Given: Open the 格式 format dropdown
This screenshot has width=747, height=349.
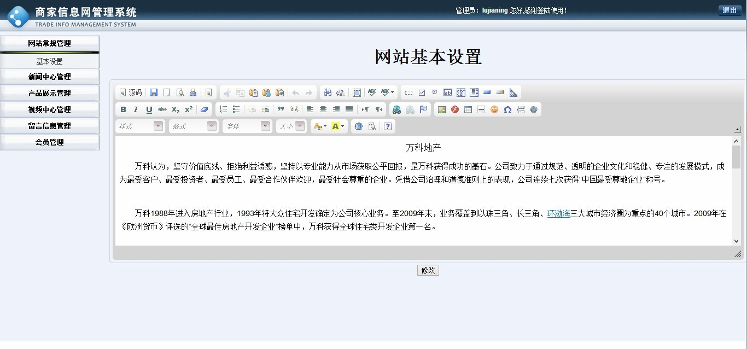Looking at the screenshot, I should coord(193,126).
